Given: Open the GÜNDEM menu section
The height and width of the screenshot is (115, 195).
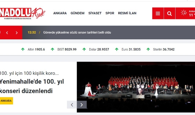Looking at the screenshot, I should point(78,13).
